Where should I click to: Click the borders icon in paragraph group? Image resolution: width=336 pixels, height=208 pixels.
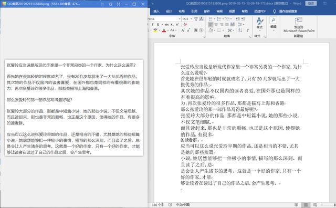pyautogui.click(x=219, y=30)
